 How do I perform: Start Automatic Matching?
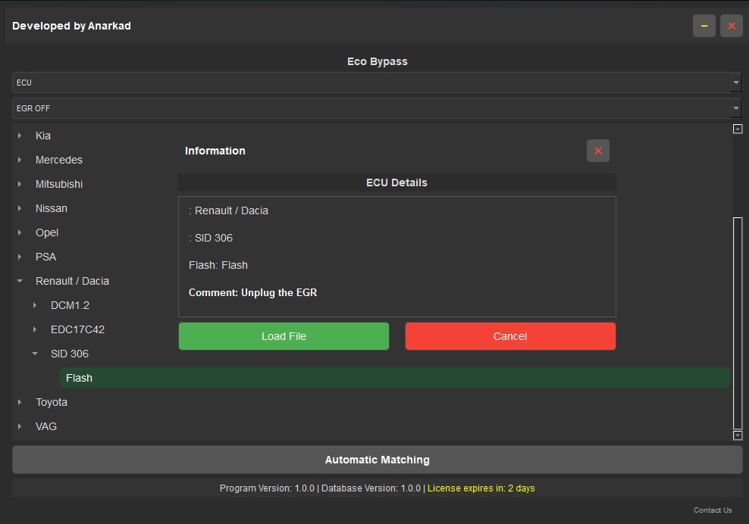pos(377,460)
